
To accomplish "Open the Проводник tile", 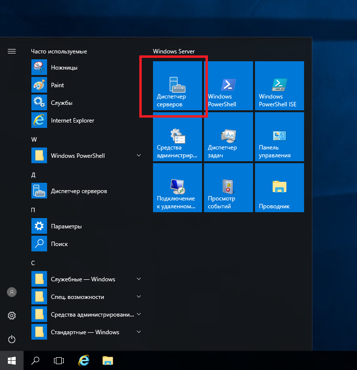I will click(x=279, y=188).
